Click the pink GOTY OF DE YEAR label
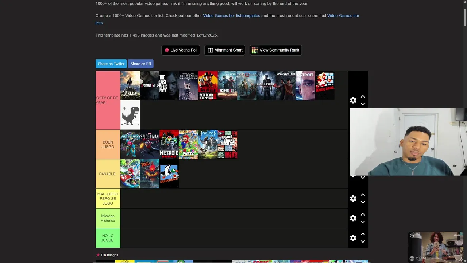 108,100
